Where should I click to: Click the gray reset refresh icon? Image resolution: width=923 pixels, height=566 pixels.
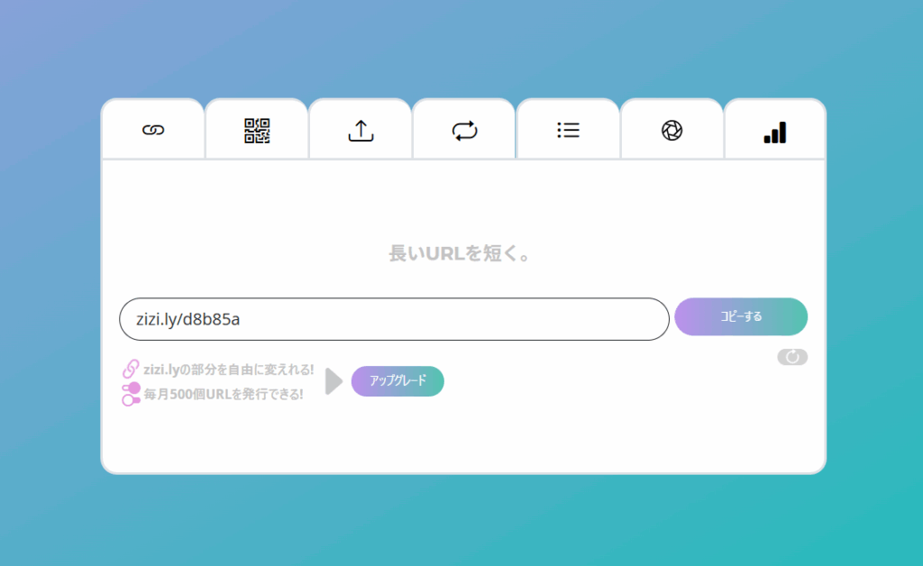[x=792, y=357]
